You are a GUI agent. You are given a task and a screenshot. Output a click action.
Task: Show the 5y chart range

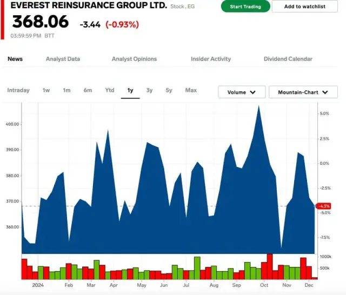point(169,90)
